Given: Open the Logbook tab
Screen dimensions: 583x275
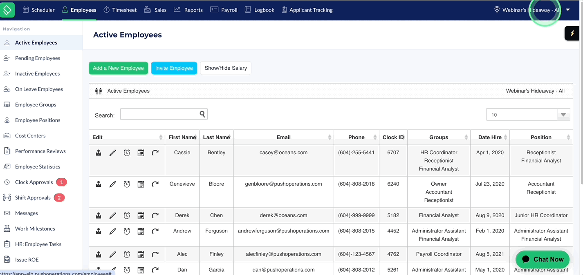Looking at the screenshot, I should tap(259, 10).
